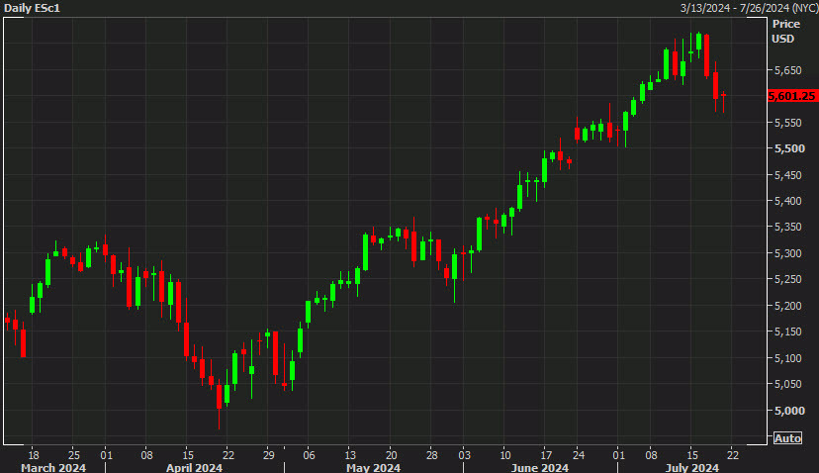Open the chart date range label
The height and width of the screenshot is (473, 819).
[x=747, y=9]
